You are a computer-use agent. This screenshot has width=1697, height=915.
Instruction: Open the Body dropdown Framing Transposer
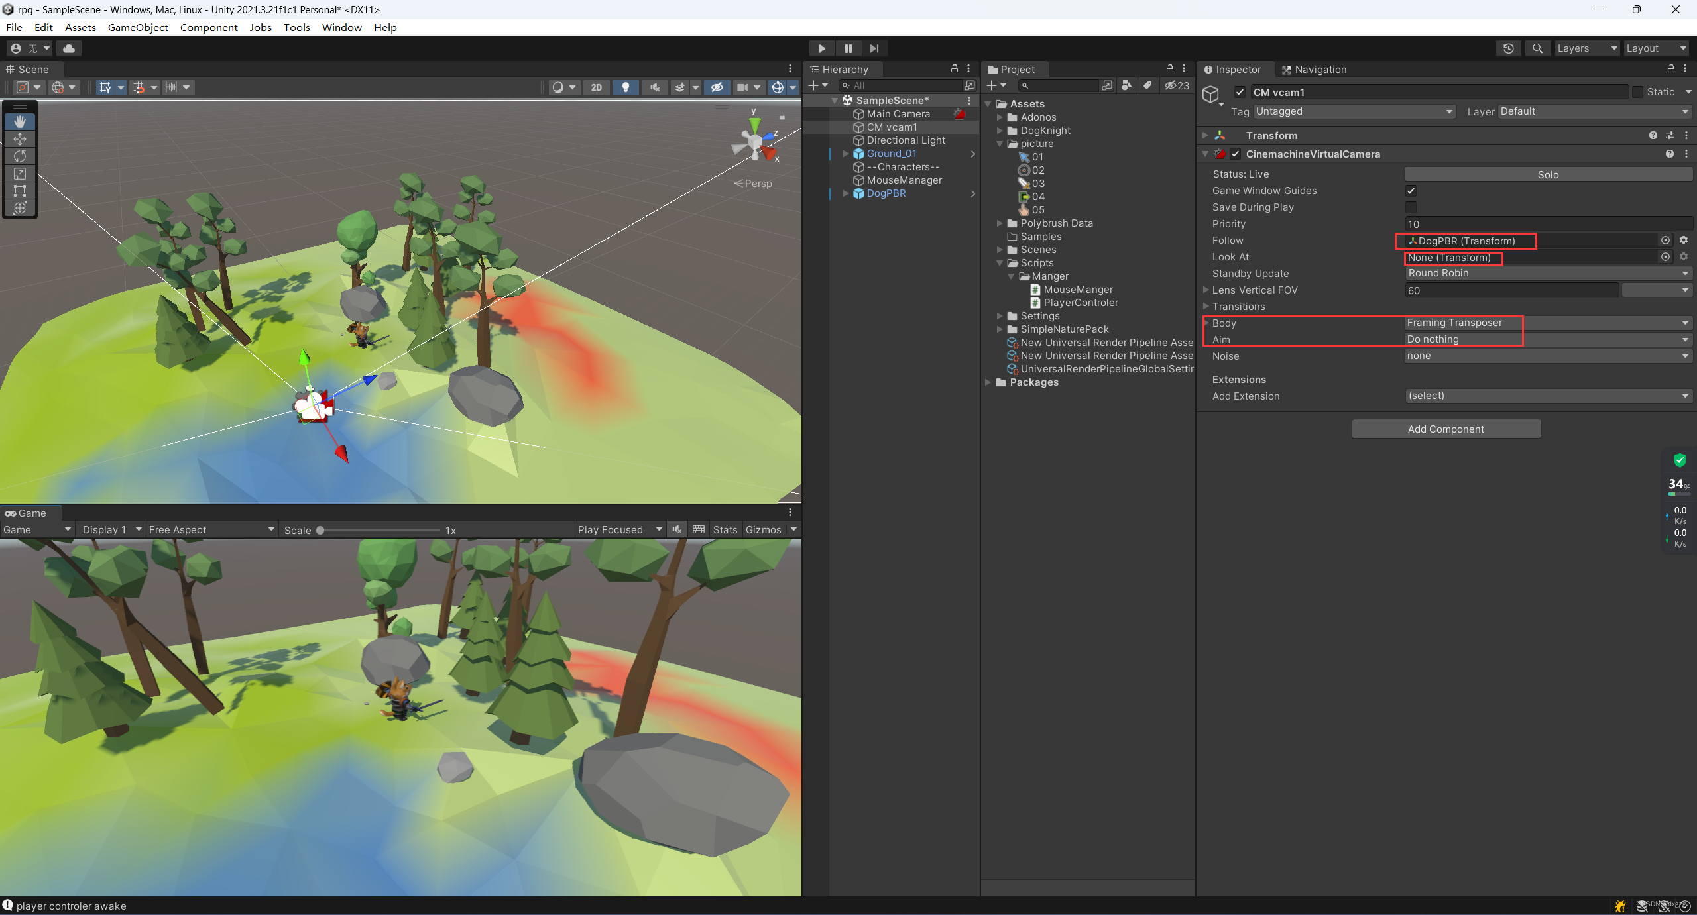pos(1543,322)
